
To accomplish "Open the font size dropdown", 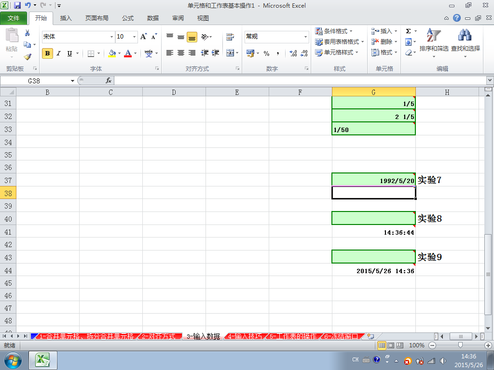I will coord(134,37).
